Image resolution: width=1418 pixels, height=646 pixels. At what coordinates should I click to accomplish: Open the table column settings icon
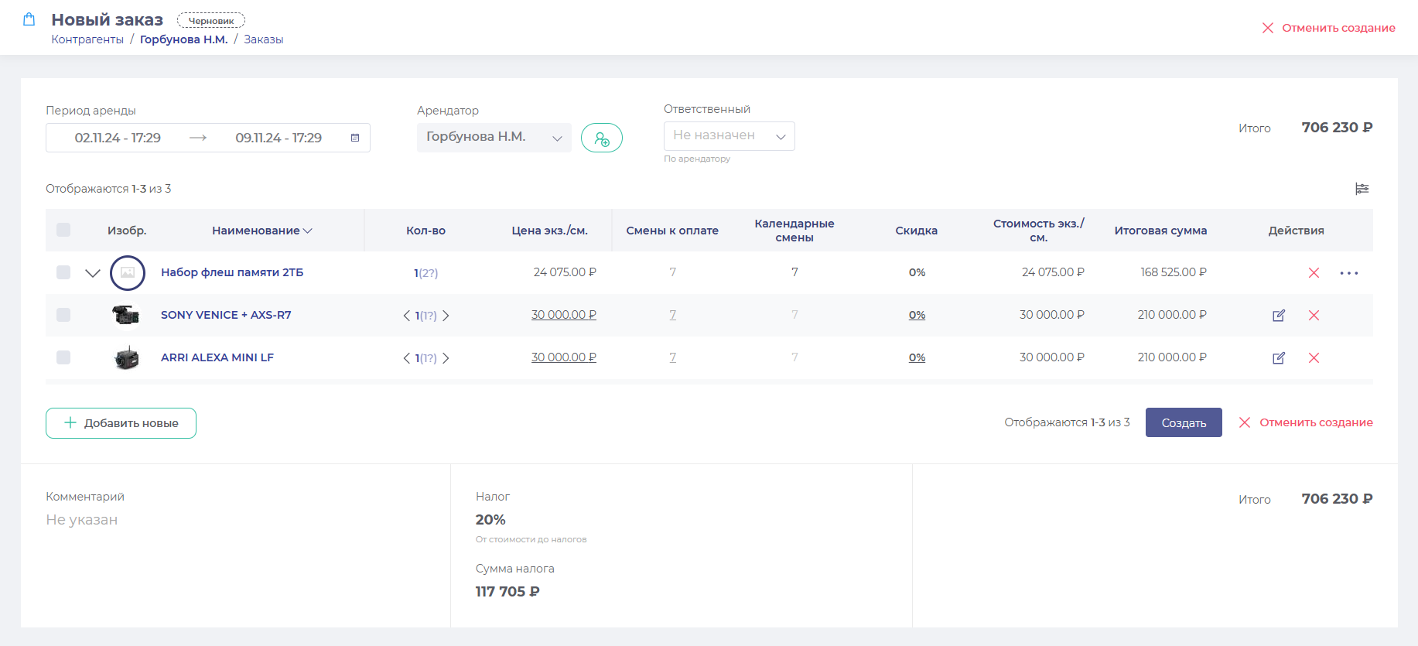pos(1362,189)
